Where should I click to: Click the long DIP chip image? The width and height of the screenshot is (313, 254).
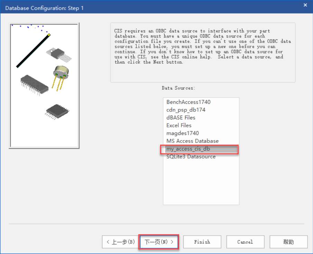35,84
